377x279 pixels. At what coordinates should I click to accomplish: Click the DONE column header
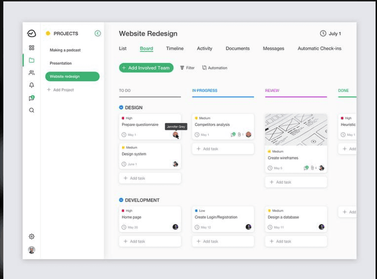pyautogui.click(x=343, y=90)
